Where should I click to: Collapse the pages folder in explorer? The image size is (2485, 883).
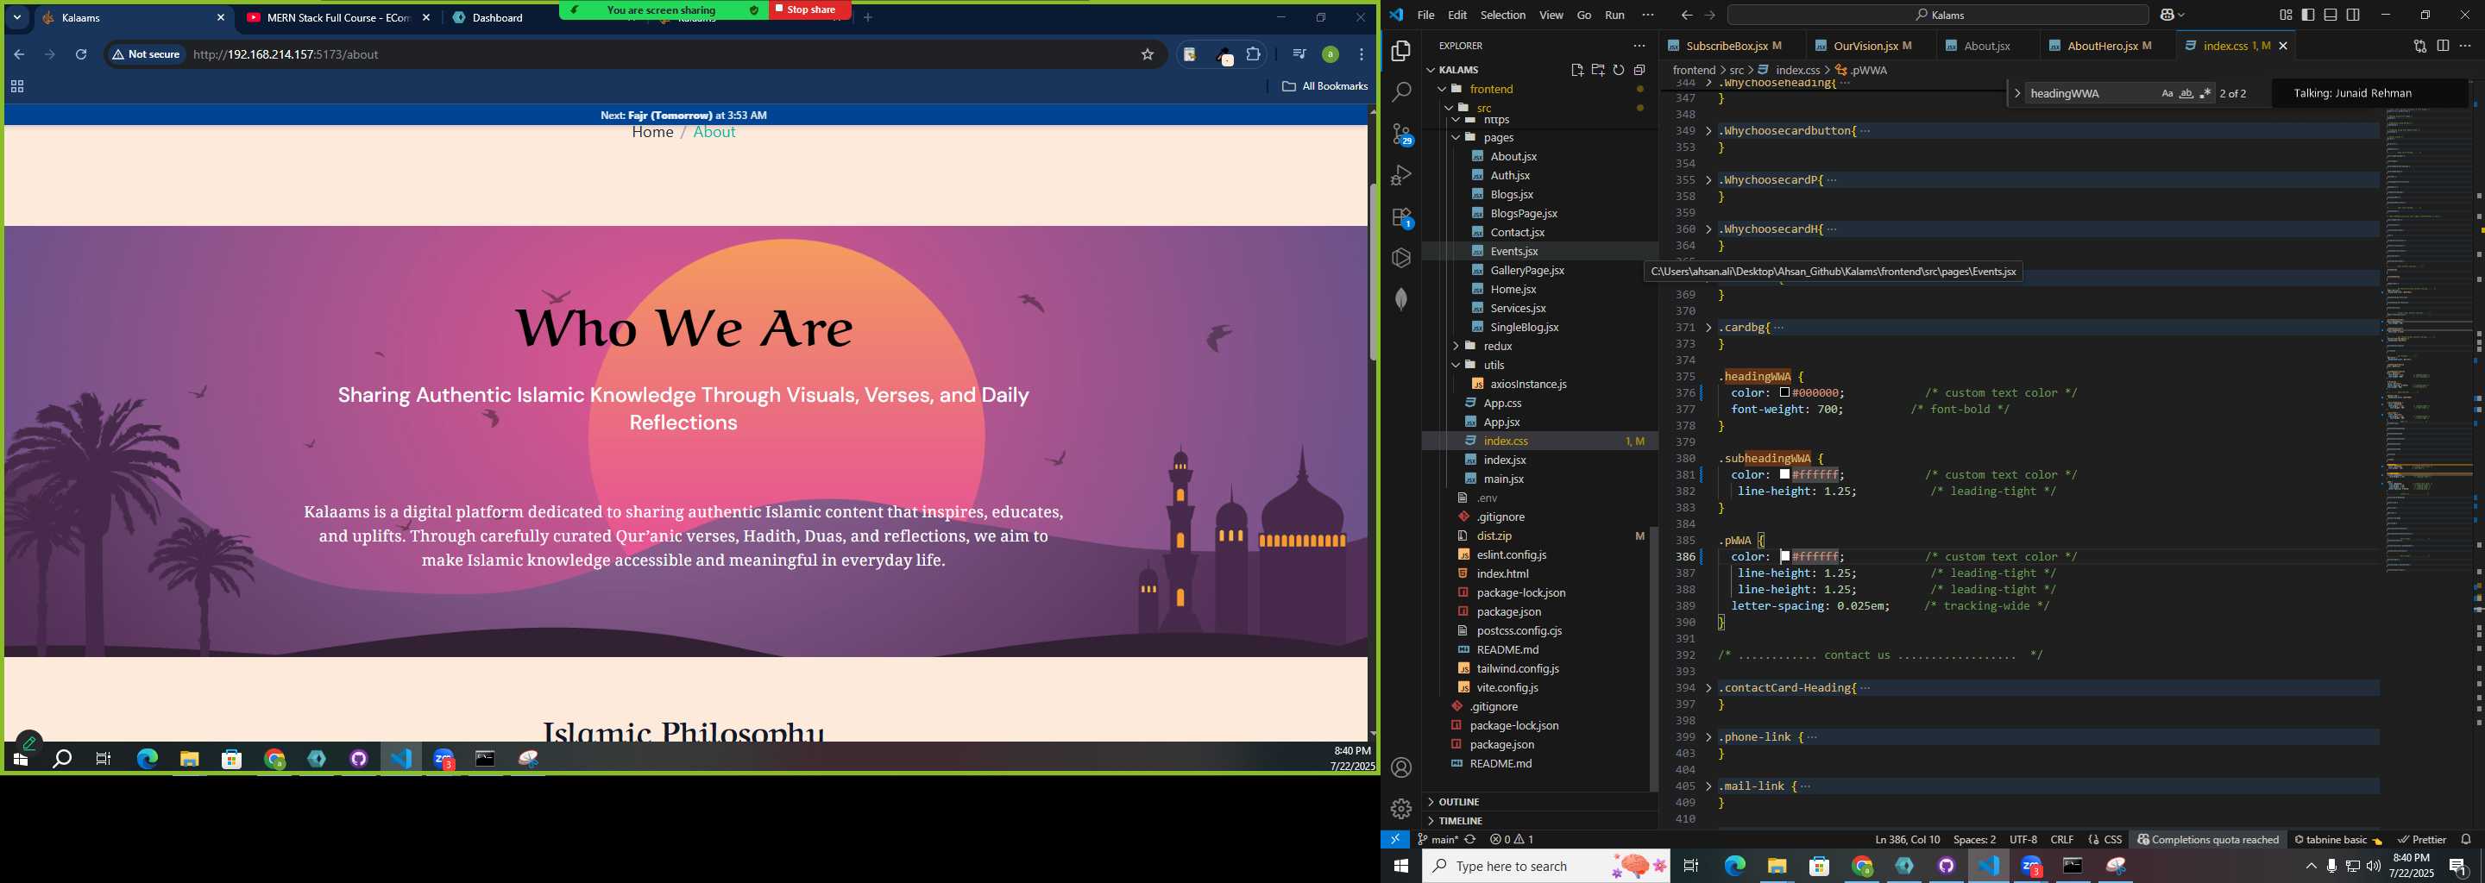1456,138
